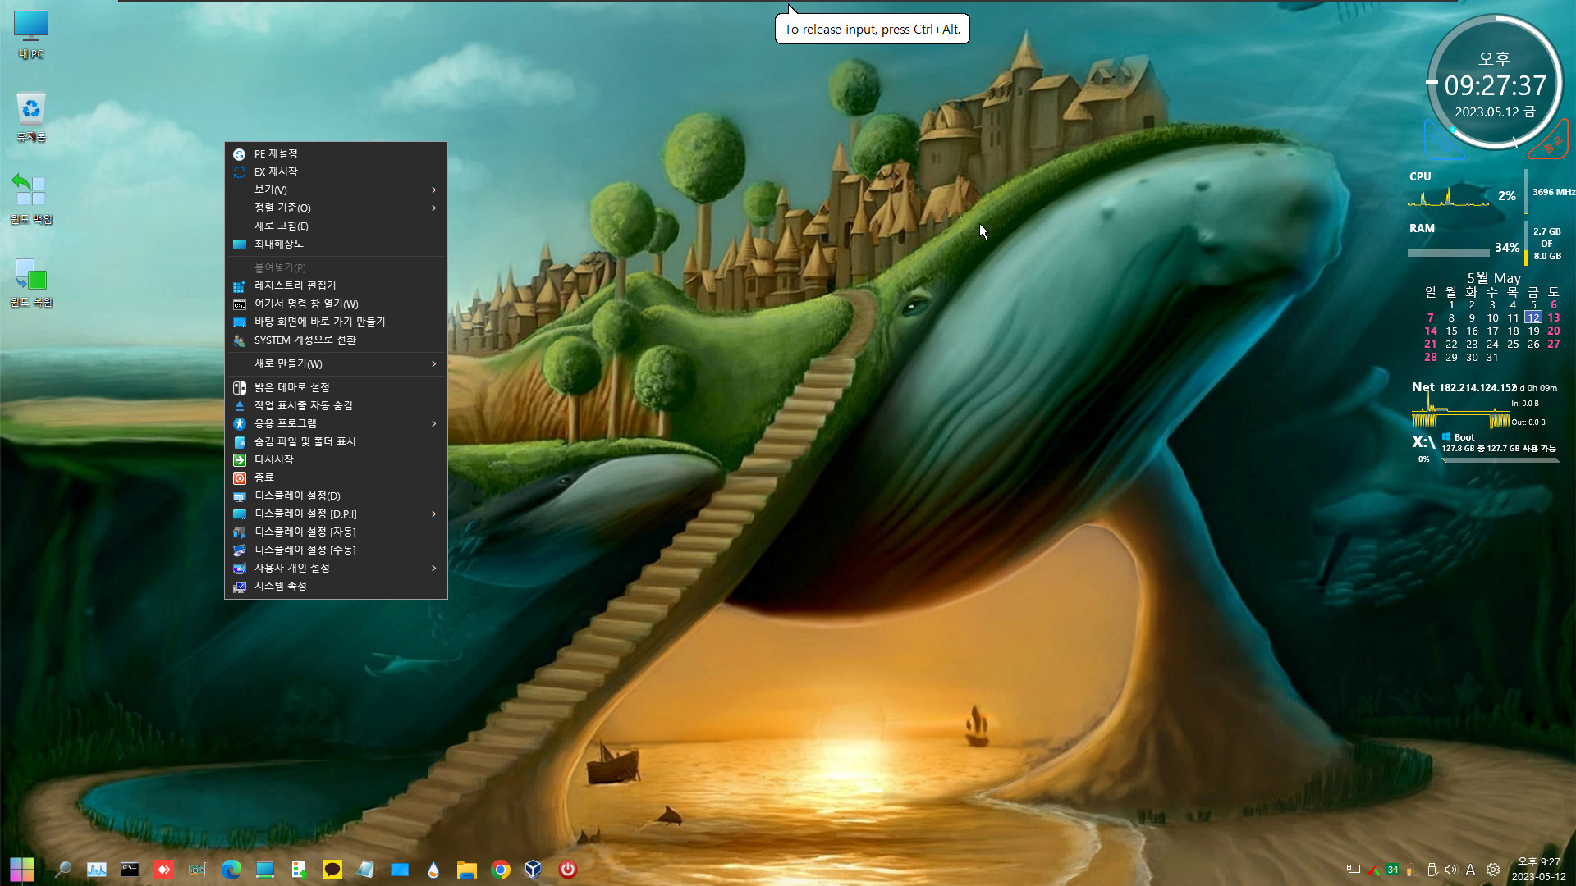
Task: Choose 디스플레이 설정 [수동] entry
Action: [336, 550]
